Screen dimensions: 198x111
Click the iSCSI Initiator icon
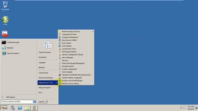[60, 46]
